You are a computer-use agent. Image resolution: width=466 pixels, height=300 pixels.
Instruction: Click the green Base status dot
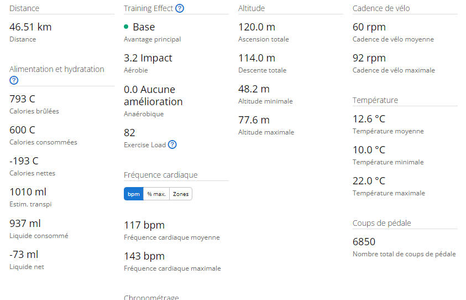pos(126,27)
